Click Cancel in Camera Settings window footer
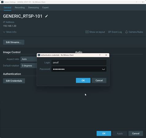146x138 pixels. [136, 133]
